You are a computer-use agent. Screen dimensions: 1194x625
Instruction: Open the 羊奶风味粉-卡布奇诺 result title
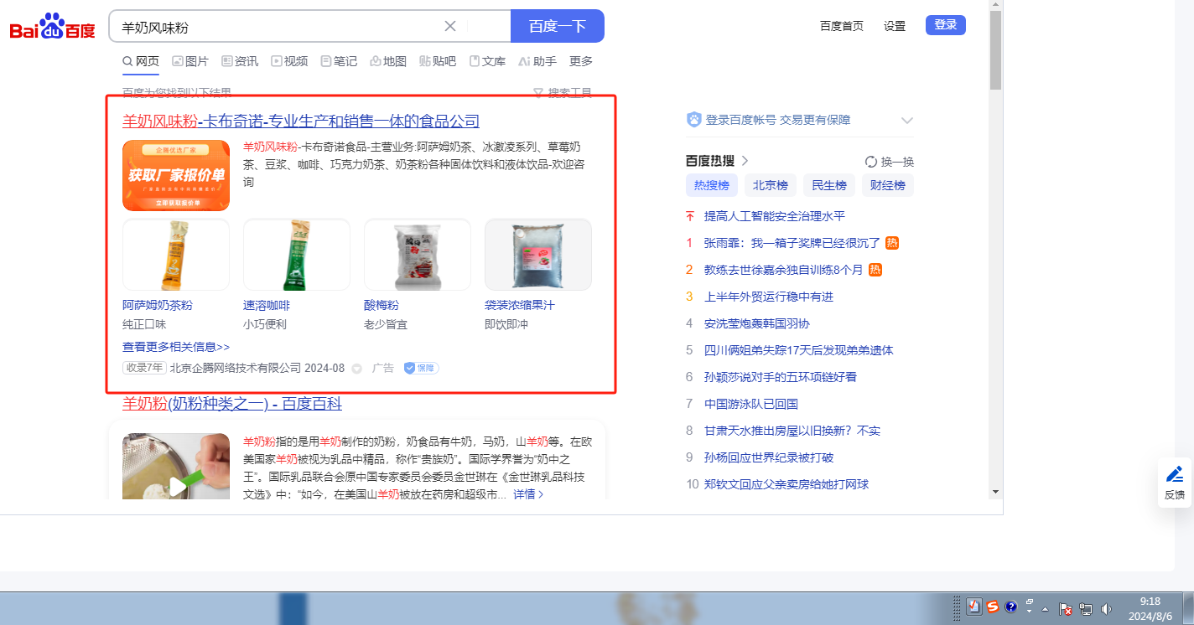tap(301, 121)
